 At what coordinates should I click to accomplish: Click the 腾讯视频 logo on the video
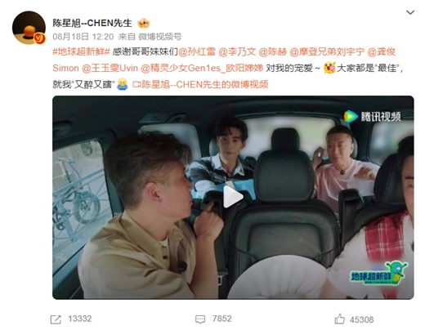(372, 117)
